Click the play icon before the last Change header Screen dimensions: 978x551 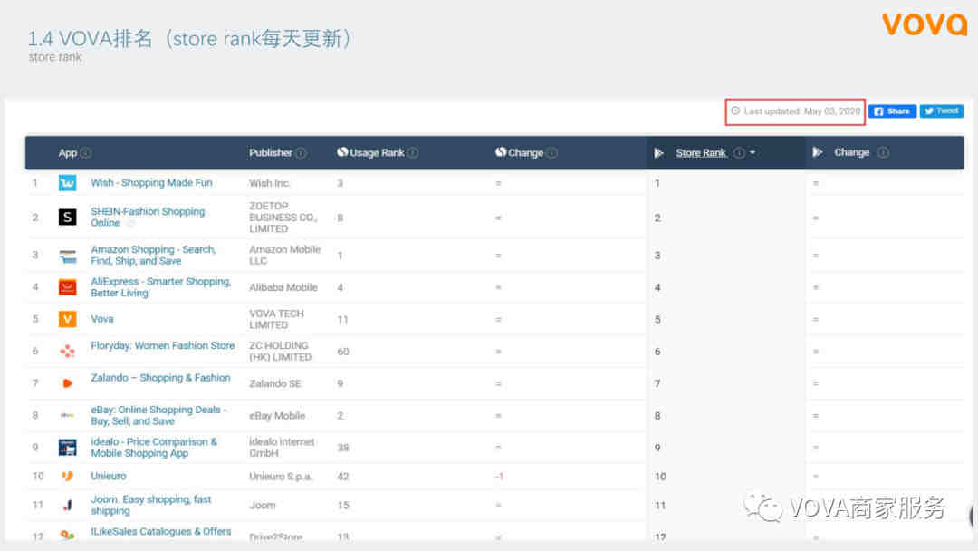[x=818, y=152]
